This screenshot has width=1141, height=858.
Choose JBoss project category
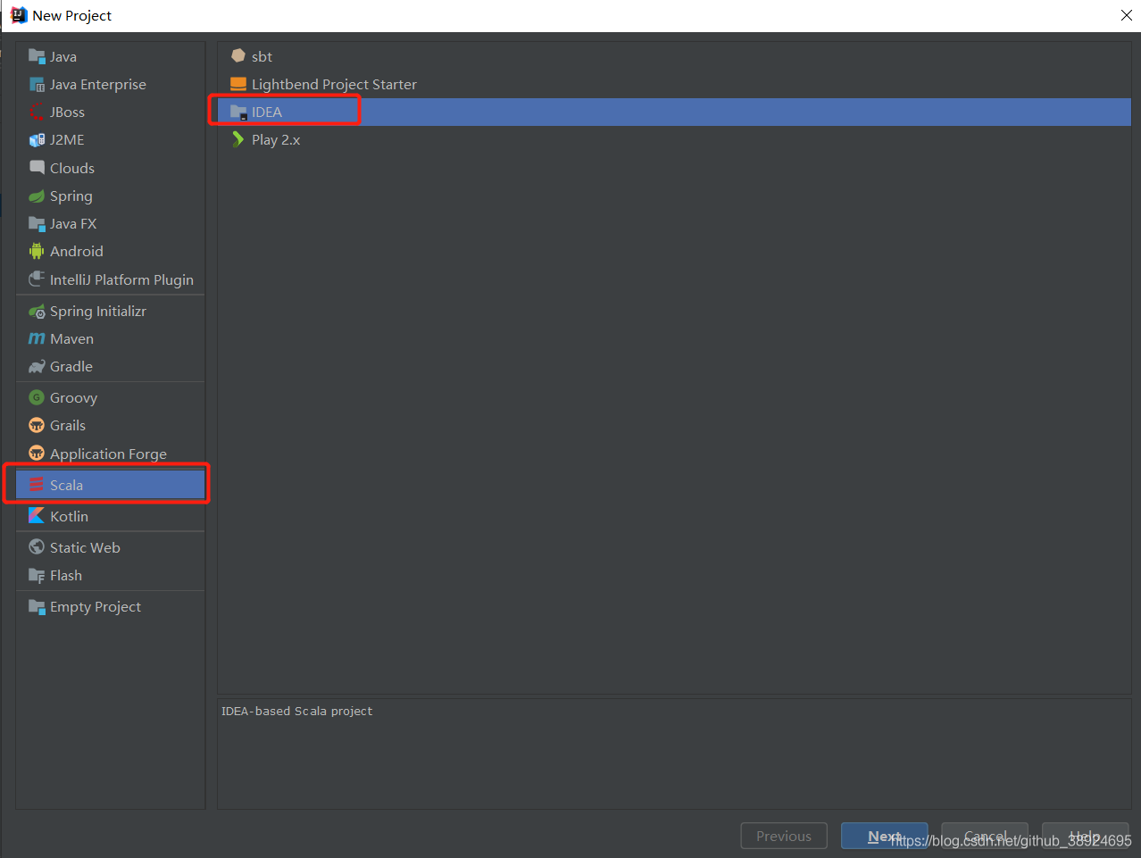pyautogui.click(x=110, y=112)
